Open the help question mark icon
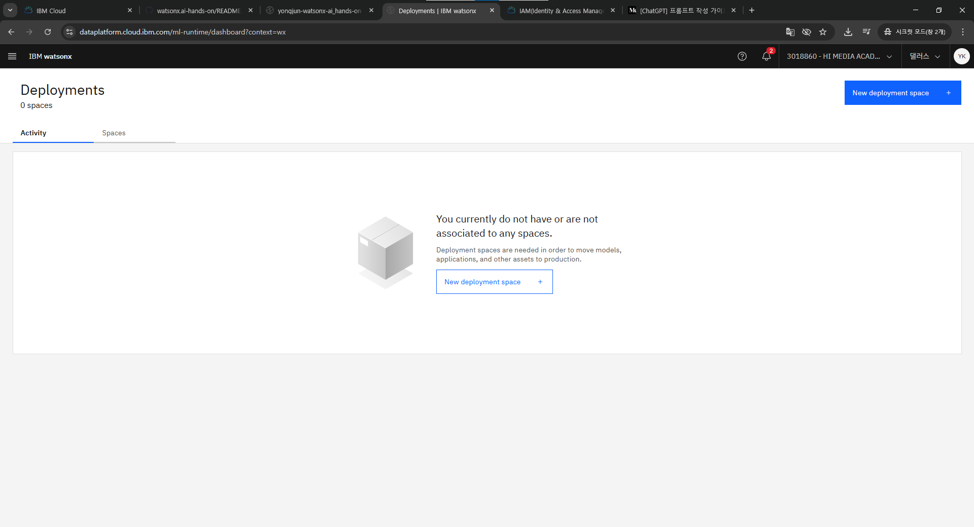Viewport: 974px width, 527px height. point(742,56)
